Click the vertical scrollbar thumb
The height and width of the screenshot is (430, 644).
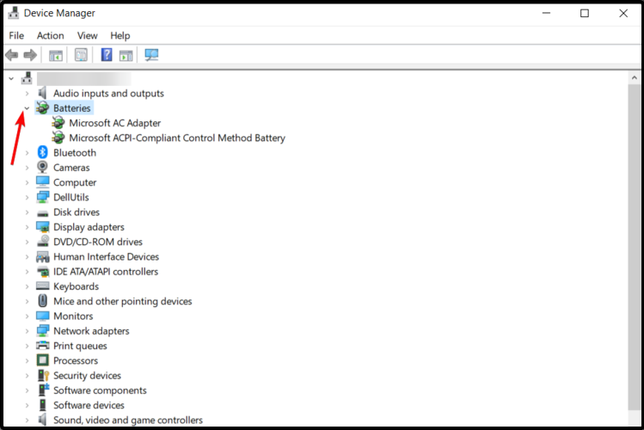pyautogui.click(x=635, y=247)
